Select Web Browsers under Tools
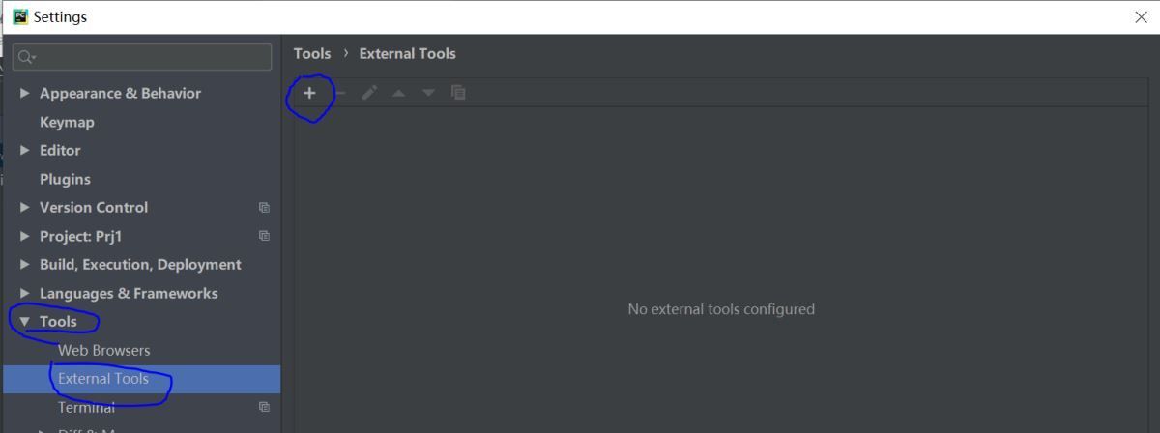Image resolution: width=1160 pixels, height=433 pixels. (x=103, y=350)
